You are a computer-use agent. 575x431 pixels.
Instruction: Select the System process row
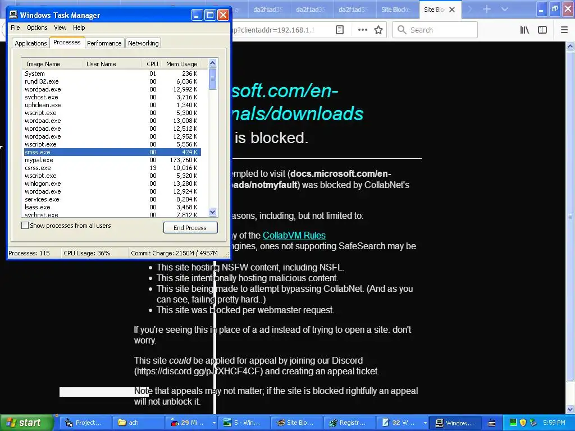click(112, 74)
